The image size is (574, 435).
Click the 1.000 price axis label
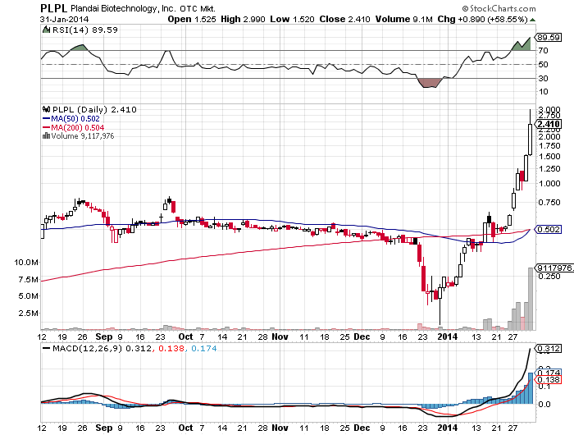[549, 184]
